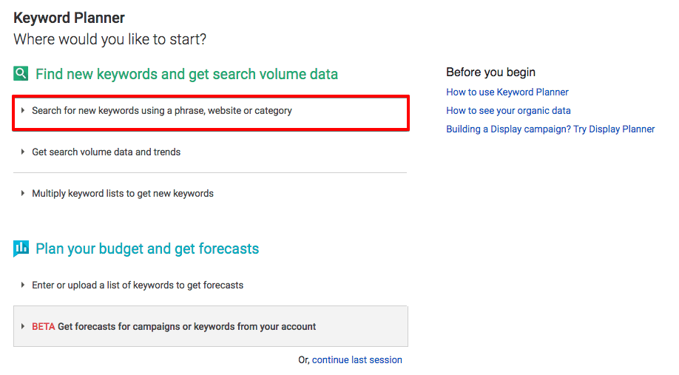The width and height of the screenshot is (679, 375).
Task: Open the How to use Keyword Planner link
Action: point(507,92)
